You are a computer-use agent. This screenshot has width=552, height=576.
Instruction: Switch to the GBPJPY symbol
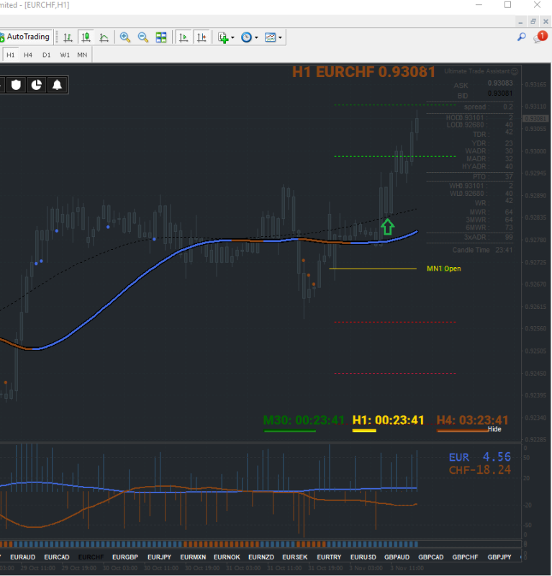[x=499, y=557]
